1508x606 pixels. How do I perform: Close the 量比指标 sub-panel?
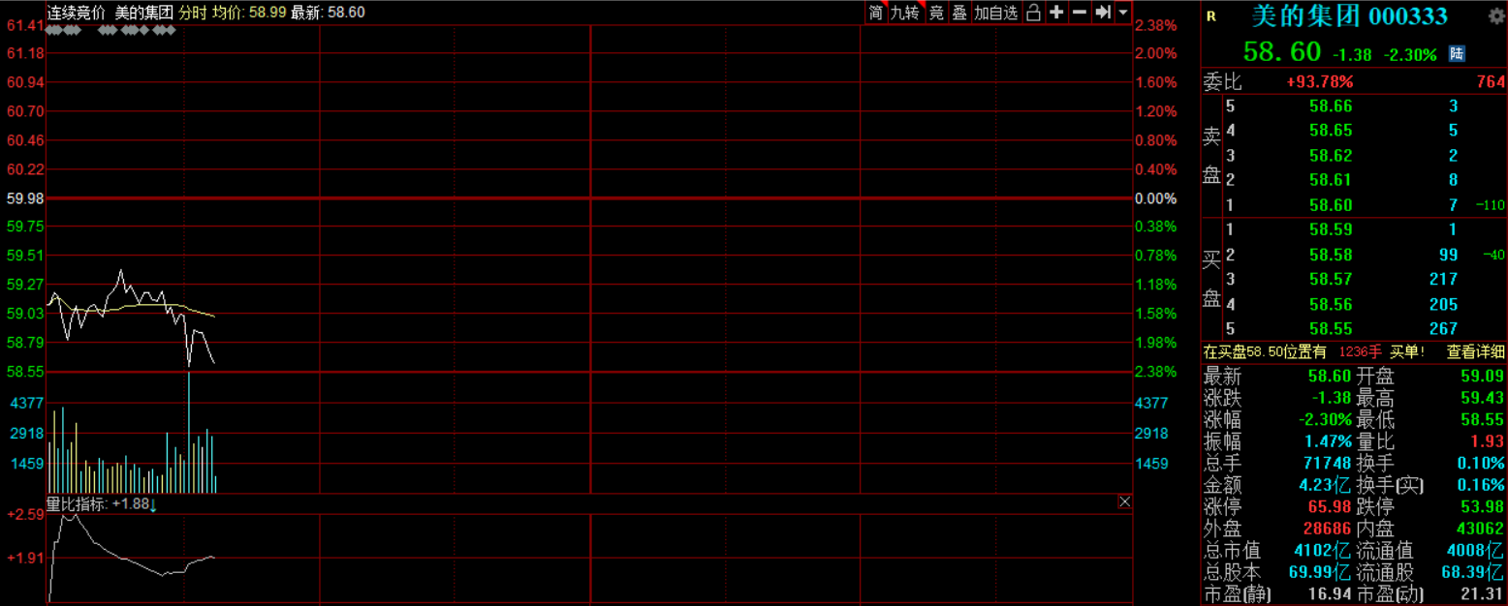[1124, 501]
